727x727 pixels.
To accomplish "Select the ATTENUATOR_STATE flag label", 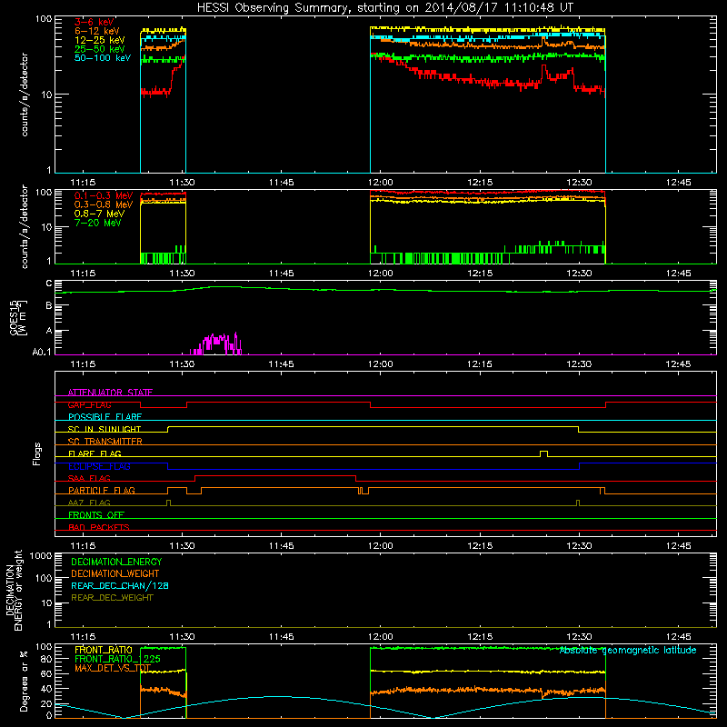I will tap(110, 393).
